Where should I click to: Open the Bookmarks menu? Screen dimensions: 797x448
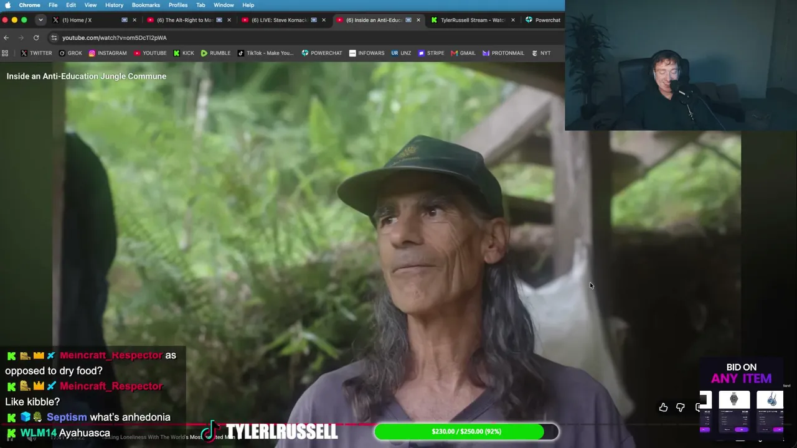pos(146,5)
